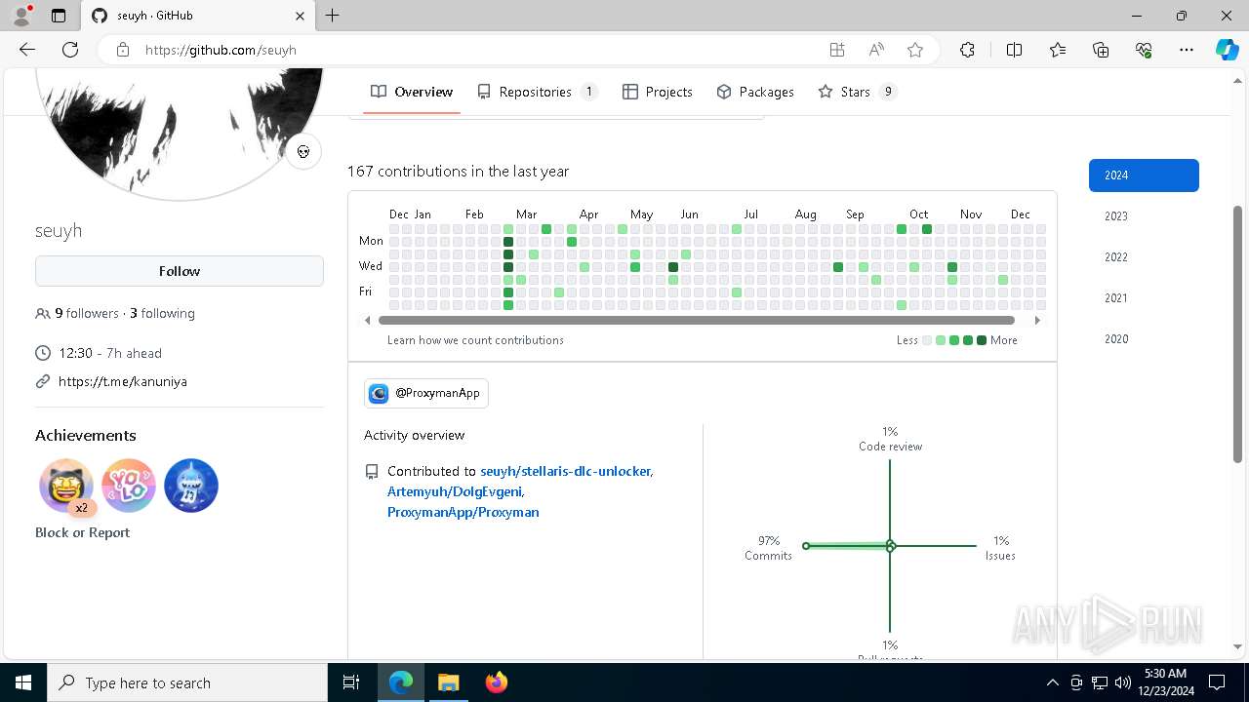Reload the GitHub page
1249x702 pixels.
tap(70, 50)
